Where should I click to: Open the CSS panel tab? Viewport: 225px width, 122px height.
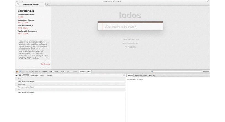click(51, 72)
